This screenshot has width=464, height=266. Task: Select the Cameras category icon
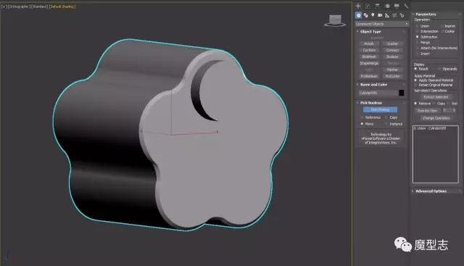[x=380, y=15]
